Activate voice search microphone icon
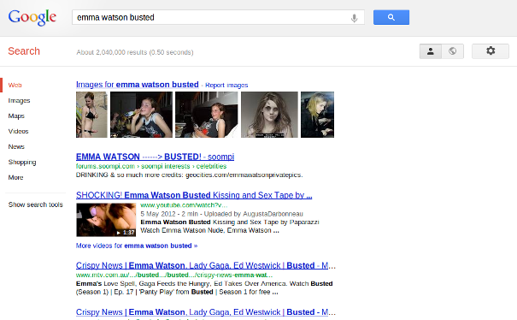 click(354, 18)
